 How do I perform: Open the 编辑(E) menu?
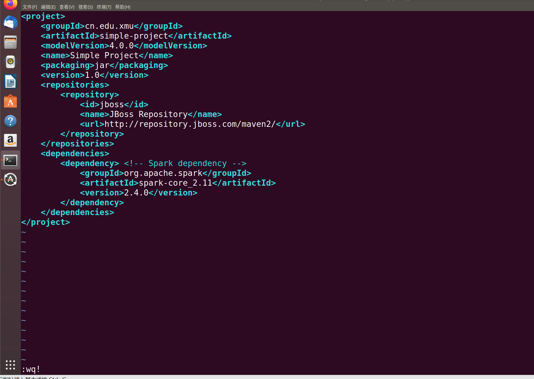[48, 7]
